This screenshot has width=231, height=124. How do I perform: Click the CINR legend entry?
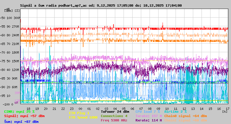pyautogui.click(x=19, y=112)
